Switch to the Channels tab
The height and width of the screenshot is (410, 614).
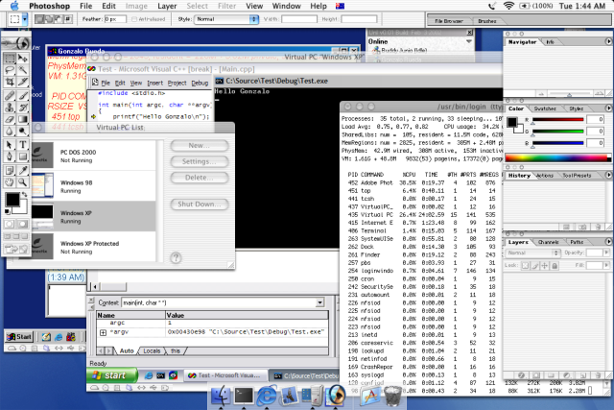548,242
